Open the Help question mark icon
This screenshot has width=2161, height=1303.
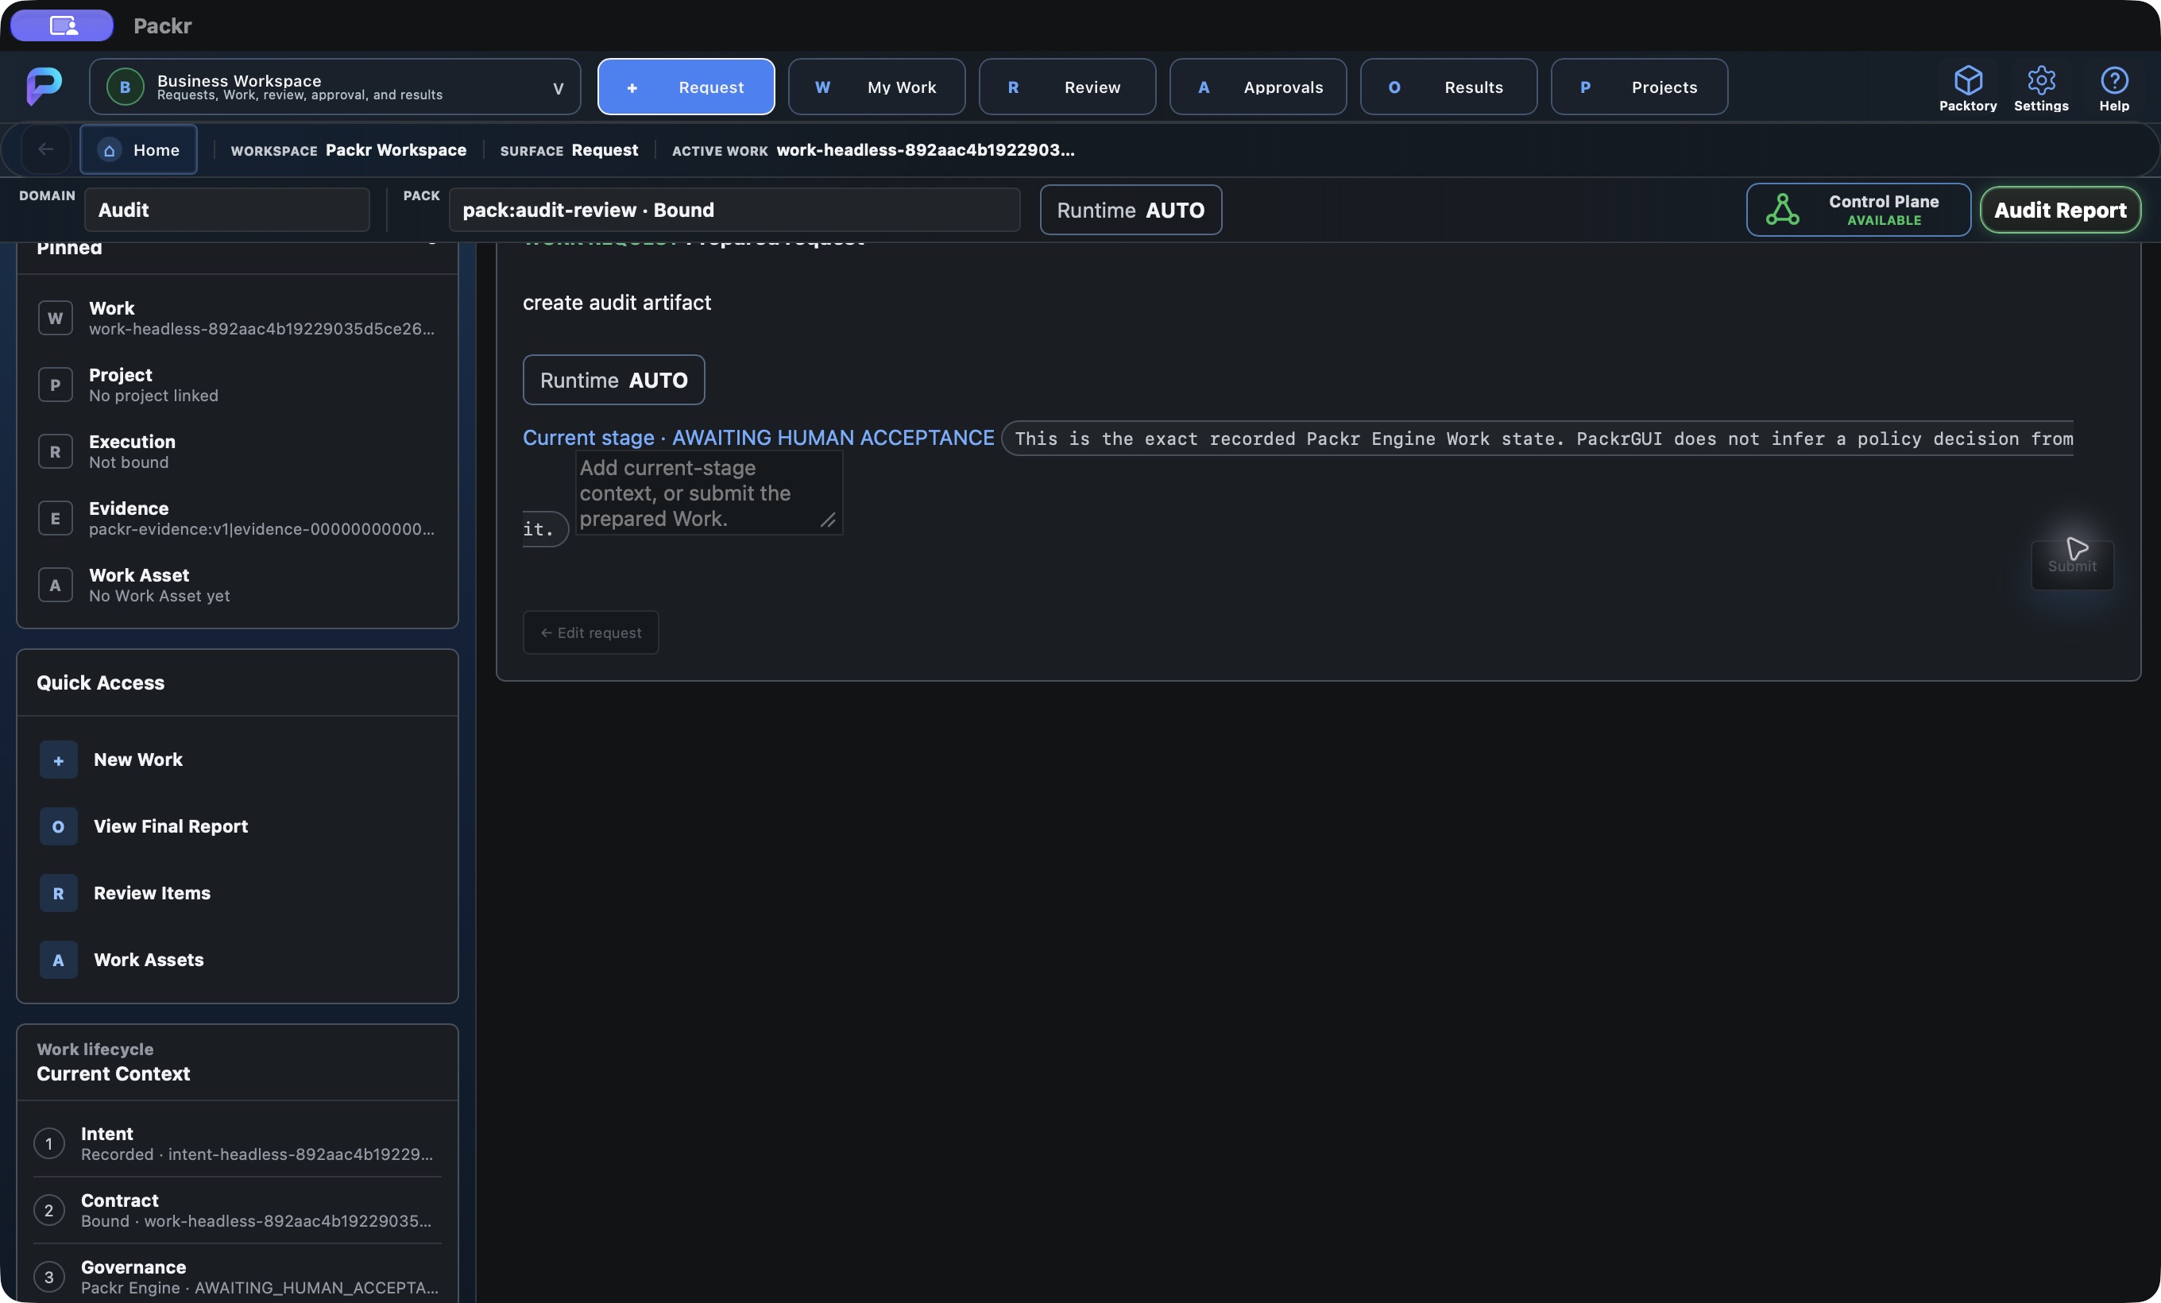click(x=2113, y=81)
